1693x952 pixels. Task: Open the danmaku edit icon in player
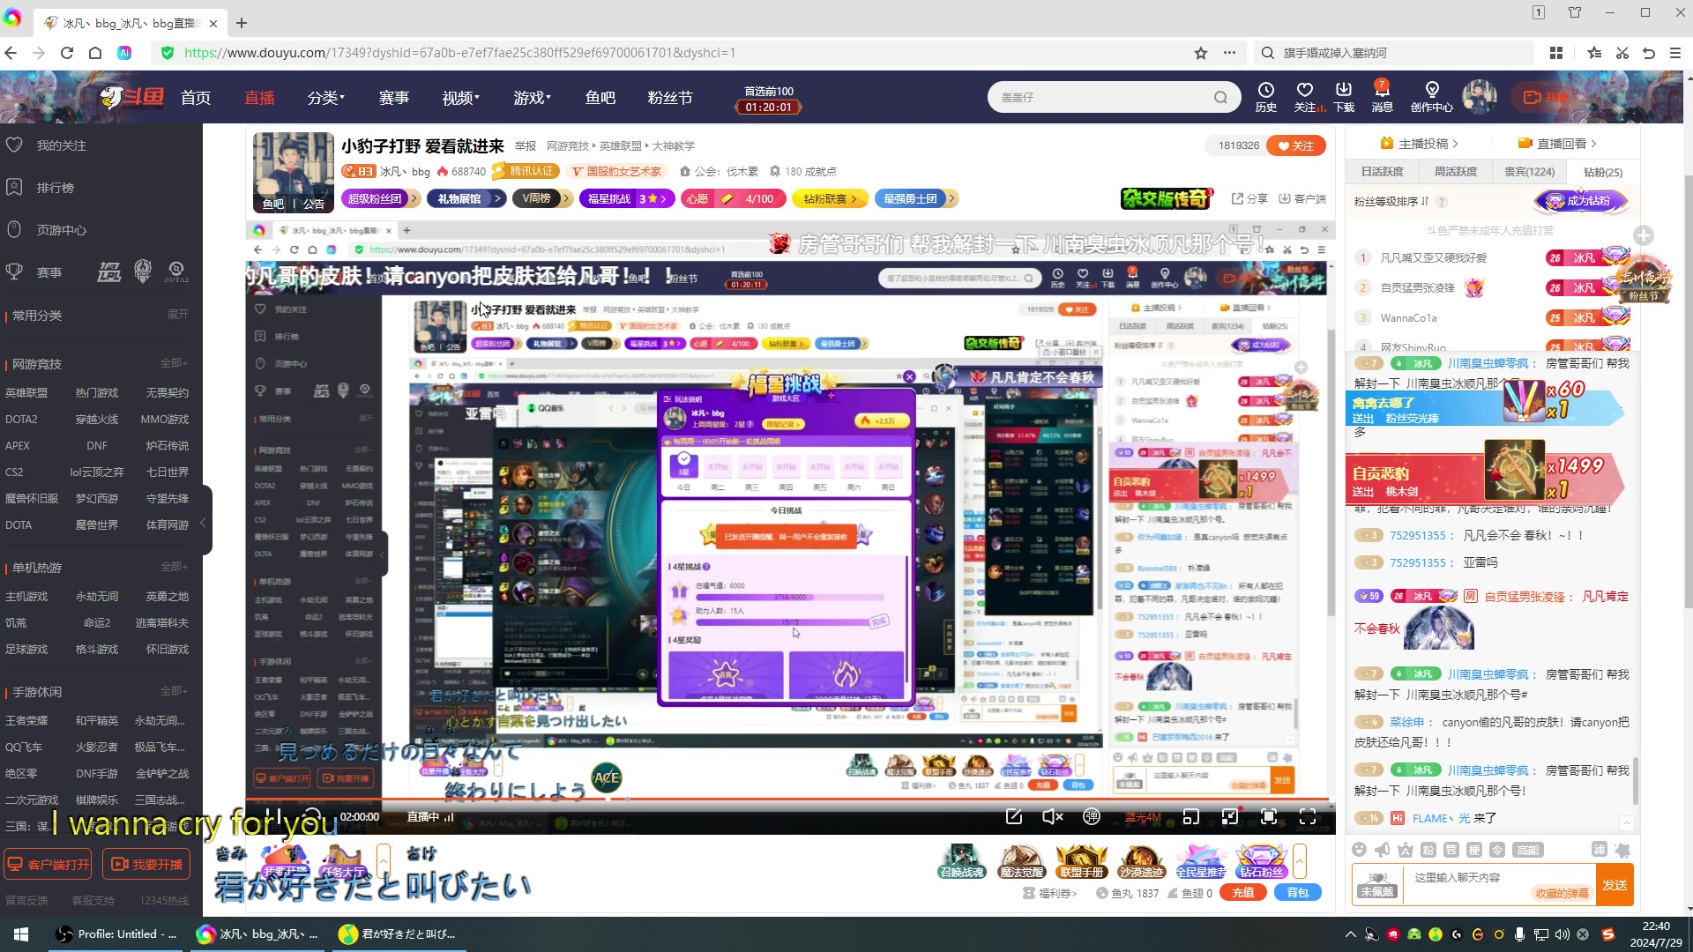1014,817
